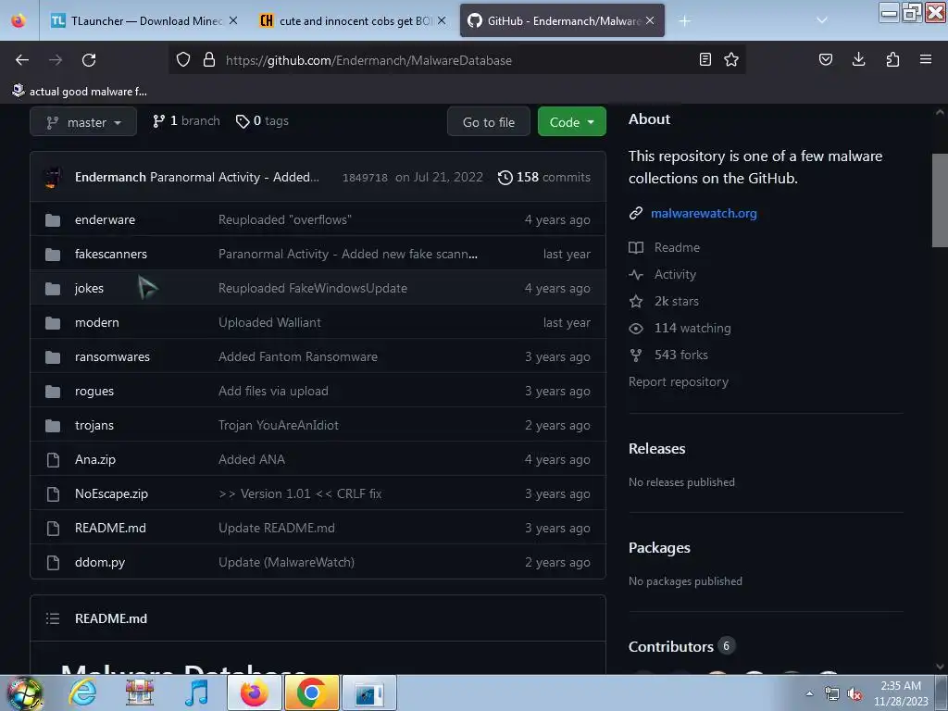The width and height of the screenshot is (948, 711).
Task: Open the enderware folder icon
Action: [53, 220]
